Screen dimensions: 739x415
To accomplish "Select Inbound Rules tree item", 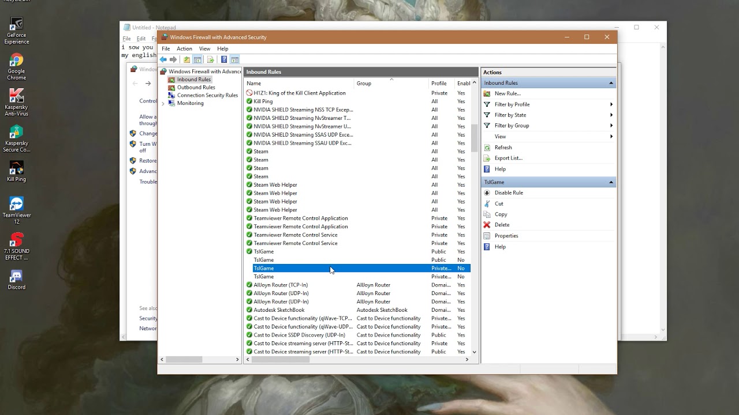I will (x=193, y=80).
